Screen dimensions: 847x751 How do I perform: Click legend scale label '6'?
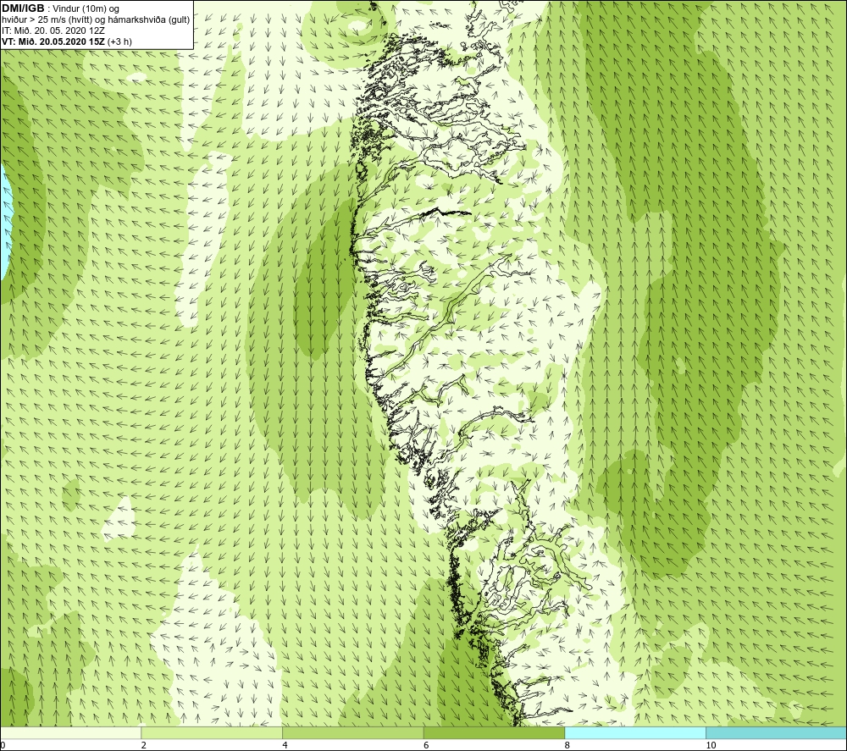[x=426, y=746]
